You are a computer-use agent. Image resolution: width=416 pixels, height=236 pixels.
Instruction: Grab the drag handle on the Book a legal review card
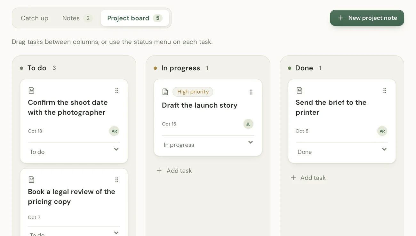pos(117,180)
